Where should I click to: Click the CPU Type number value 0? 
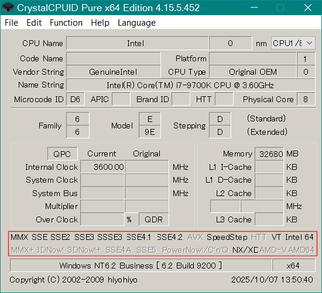[x=306, y=72]
